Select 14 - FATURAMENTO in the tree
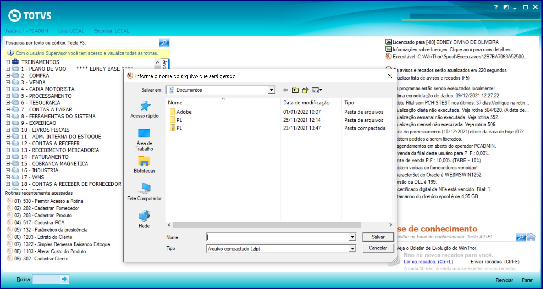 [45, 157]
